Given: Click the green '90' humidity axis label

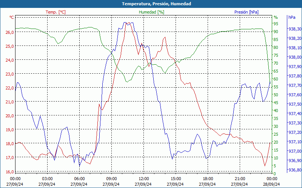Looking at the screenshot, I should click(x=276, y=32).
